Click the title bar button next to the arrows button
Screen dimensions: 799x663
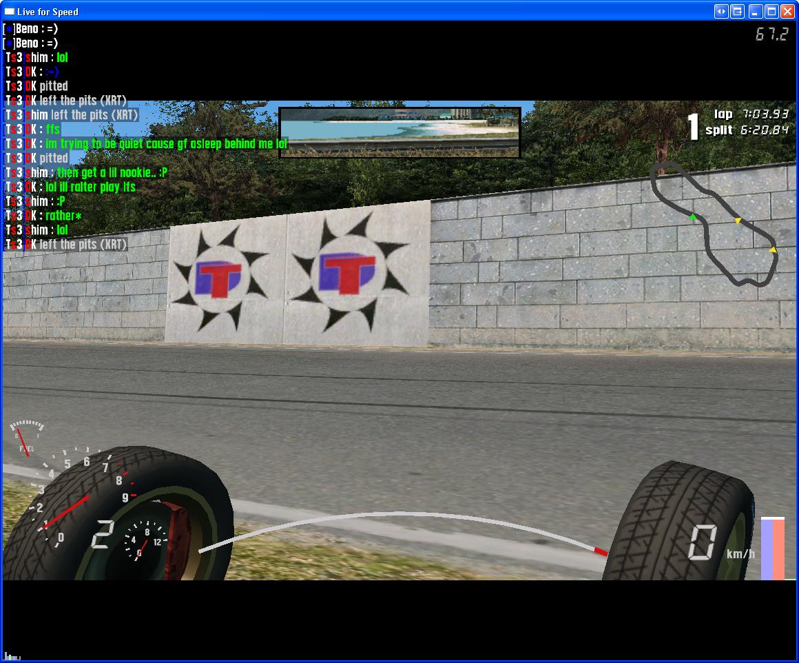tap(737, 11)
